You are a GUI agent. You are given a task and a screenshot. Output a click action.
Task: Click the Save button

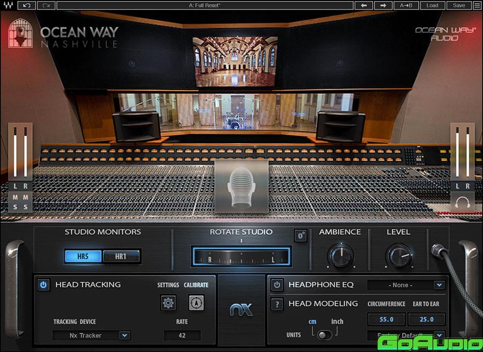click(x=459, y=5)
